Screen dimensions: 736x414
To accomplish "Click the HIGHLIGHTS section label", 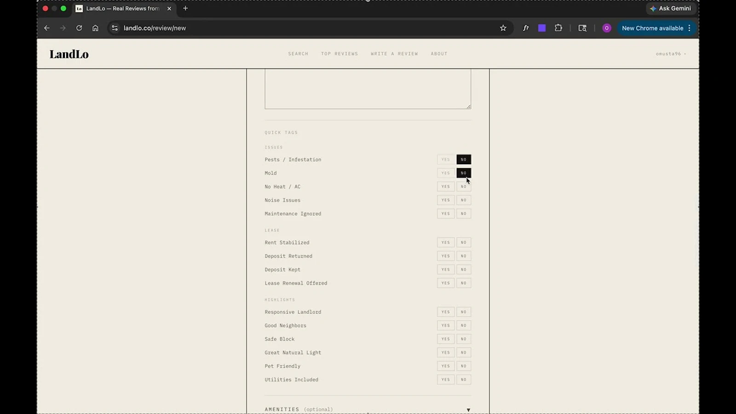I will click(280, 299).
